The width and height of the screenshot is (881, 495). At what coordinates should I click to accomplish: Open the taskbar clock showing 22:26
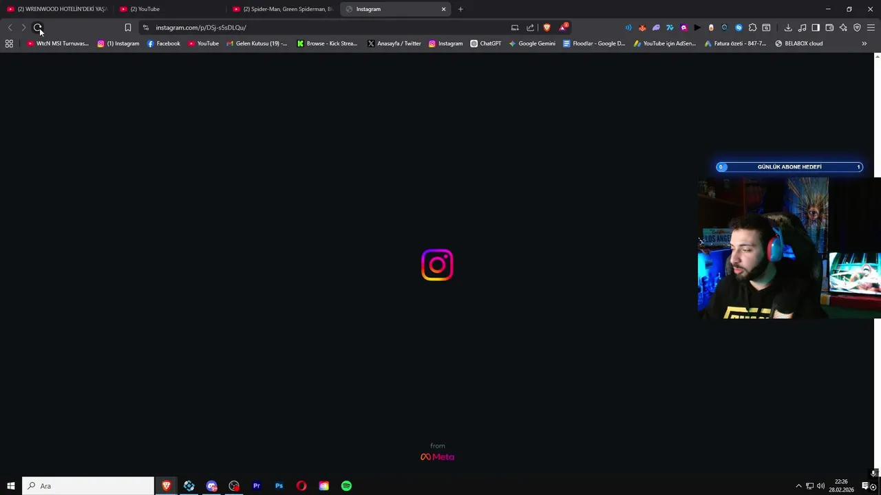tap(842, 486)
